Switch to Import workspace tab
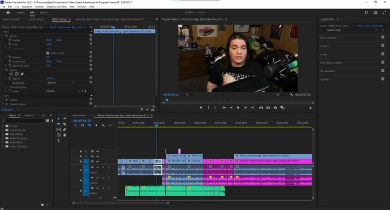 (21, 13)
